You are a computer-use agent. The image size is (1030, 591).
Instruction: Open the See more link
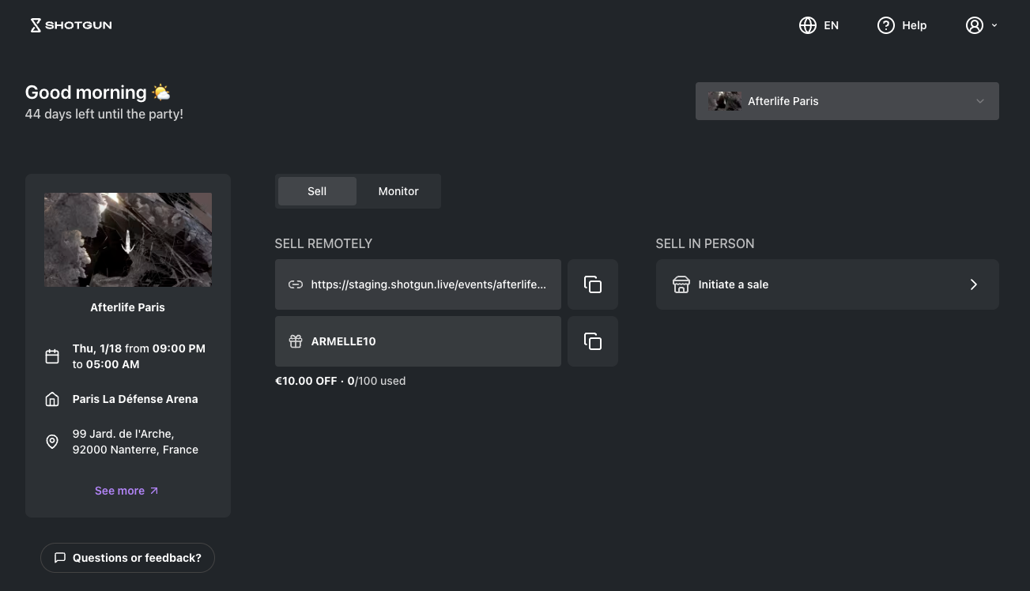point(126,491)
